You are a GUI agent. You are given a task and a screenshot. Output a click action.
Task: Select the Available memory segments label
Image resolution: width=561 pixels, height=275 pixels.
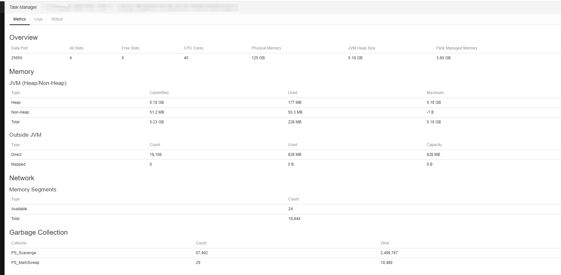pyautogui.click(x=19, y=209)
